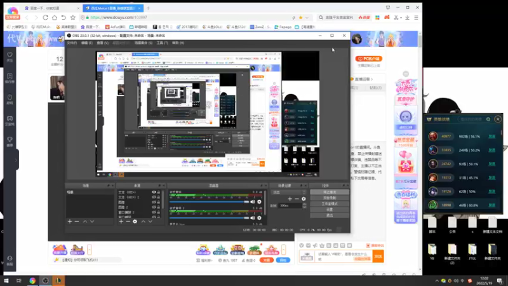Viewport: 508px width, 286px height.
Task: Open OBS 编辑(E) menu
Action: [x=86, y=43]
